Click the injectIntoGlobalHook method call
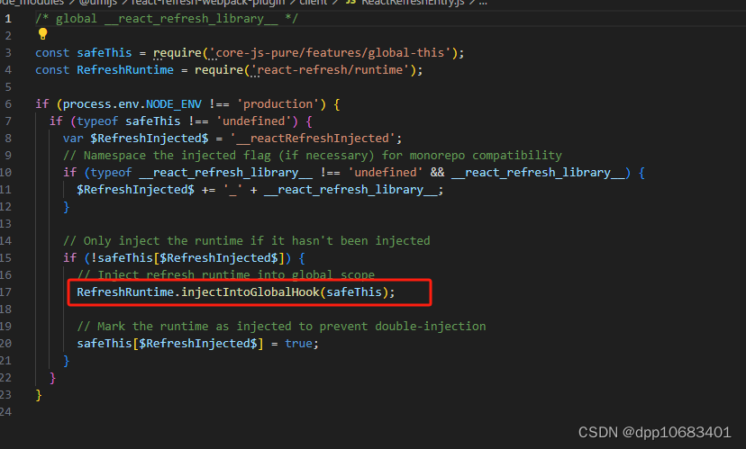The width and height of the screenshot is (746, 449). pyautogui.click(x=250, y=292)
